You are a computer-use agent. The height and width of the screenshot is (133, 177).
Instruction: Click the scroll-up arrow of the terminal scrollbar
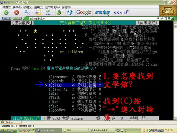coord(175,22)
